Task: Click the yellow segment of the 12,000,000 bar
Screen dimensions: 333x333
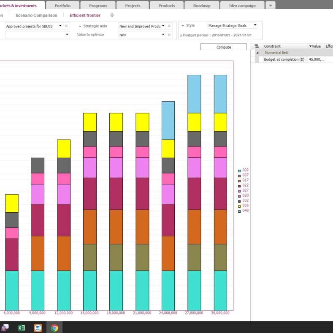Action: [64, 149]
